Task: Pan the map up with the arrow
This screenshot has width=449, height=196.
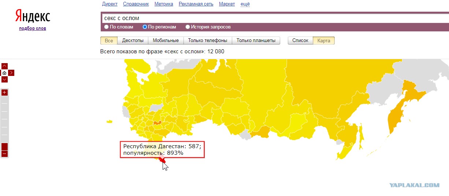Action: [4, 66]
